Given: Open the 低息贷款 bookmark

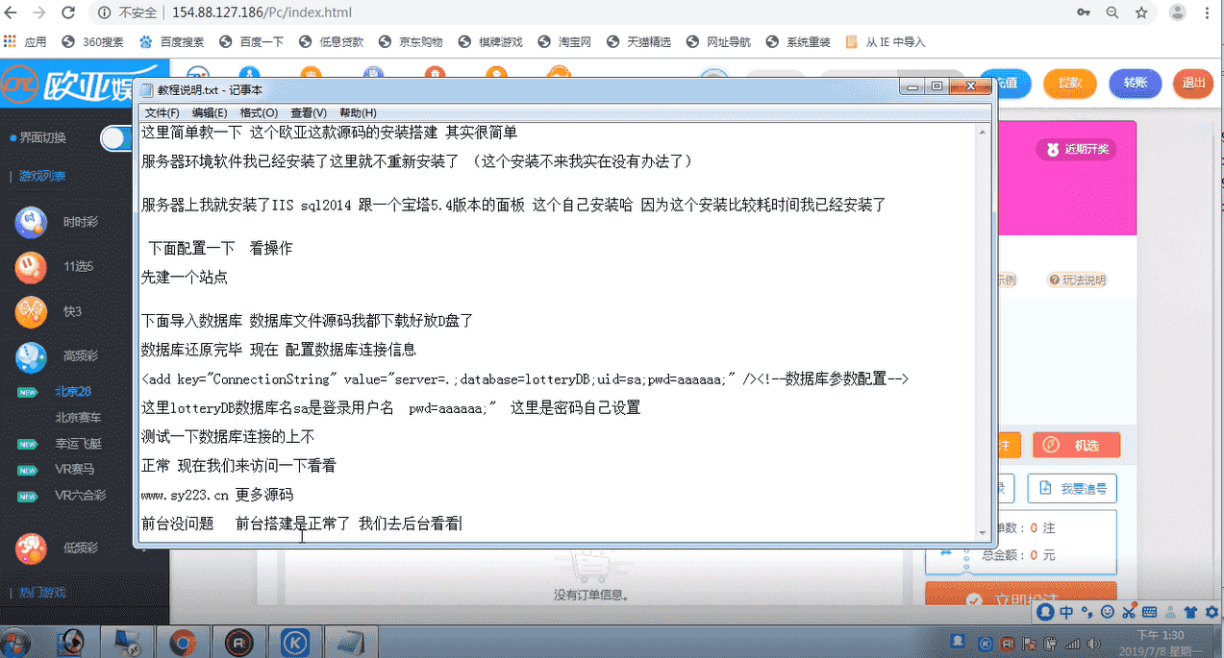Looking at the screenshot, I should click(x=332, y=42).
